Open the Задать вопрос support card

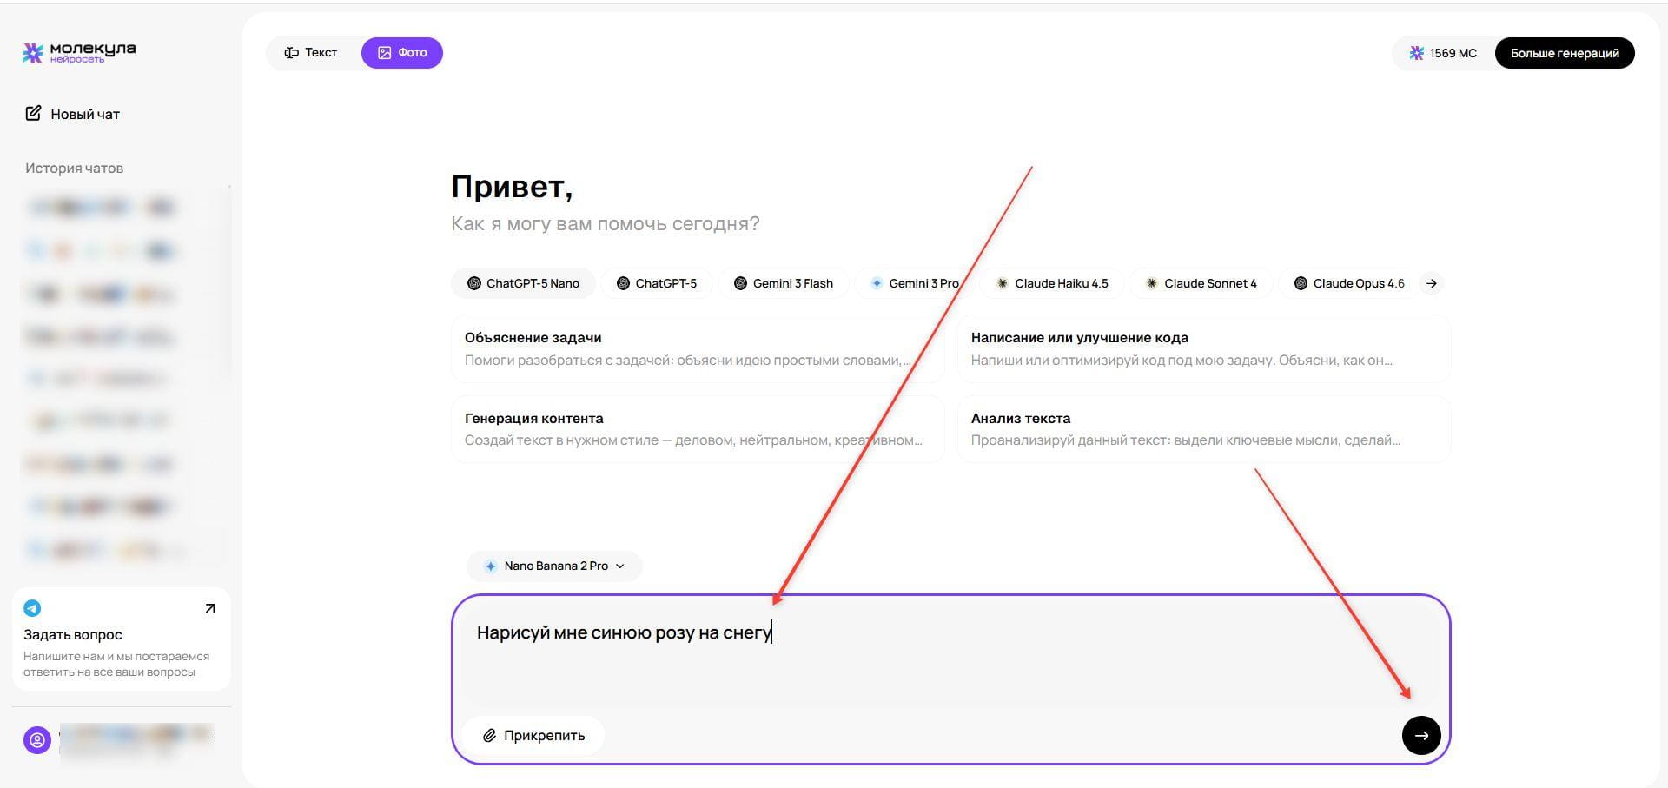pos(122,639)
